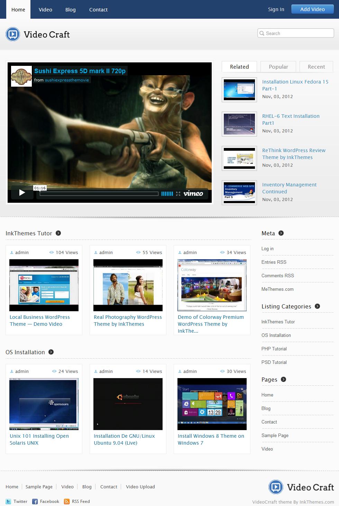Click the Twitter icon in footer
The width and height of the screenshot is (339, 506).
pyautogui.click(x=8, y=501)
